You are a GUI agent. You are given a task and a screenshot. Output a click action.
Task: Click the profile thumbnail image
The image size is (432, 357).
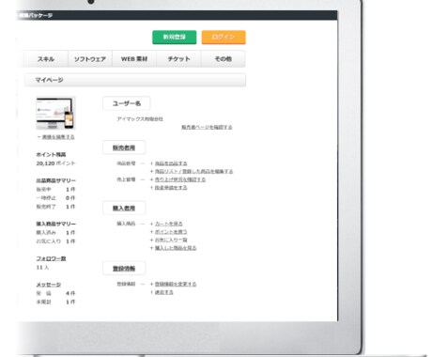click(x=55, y=113)
